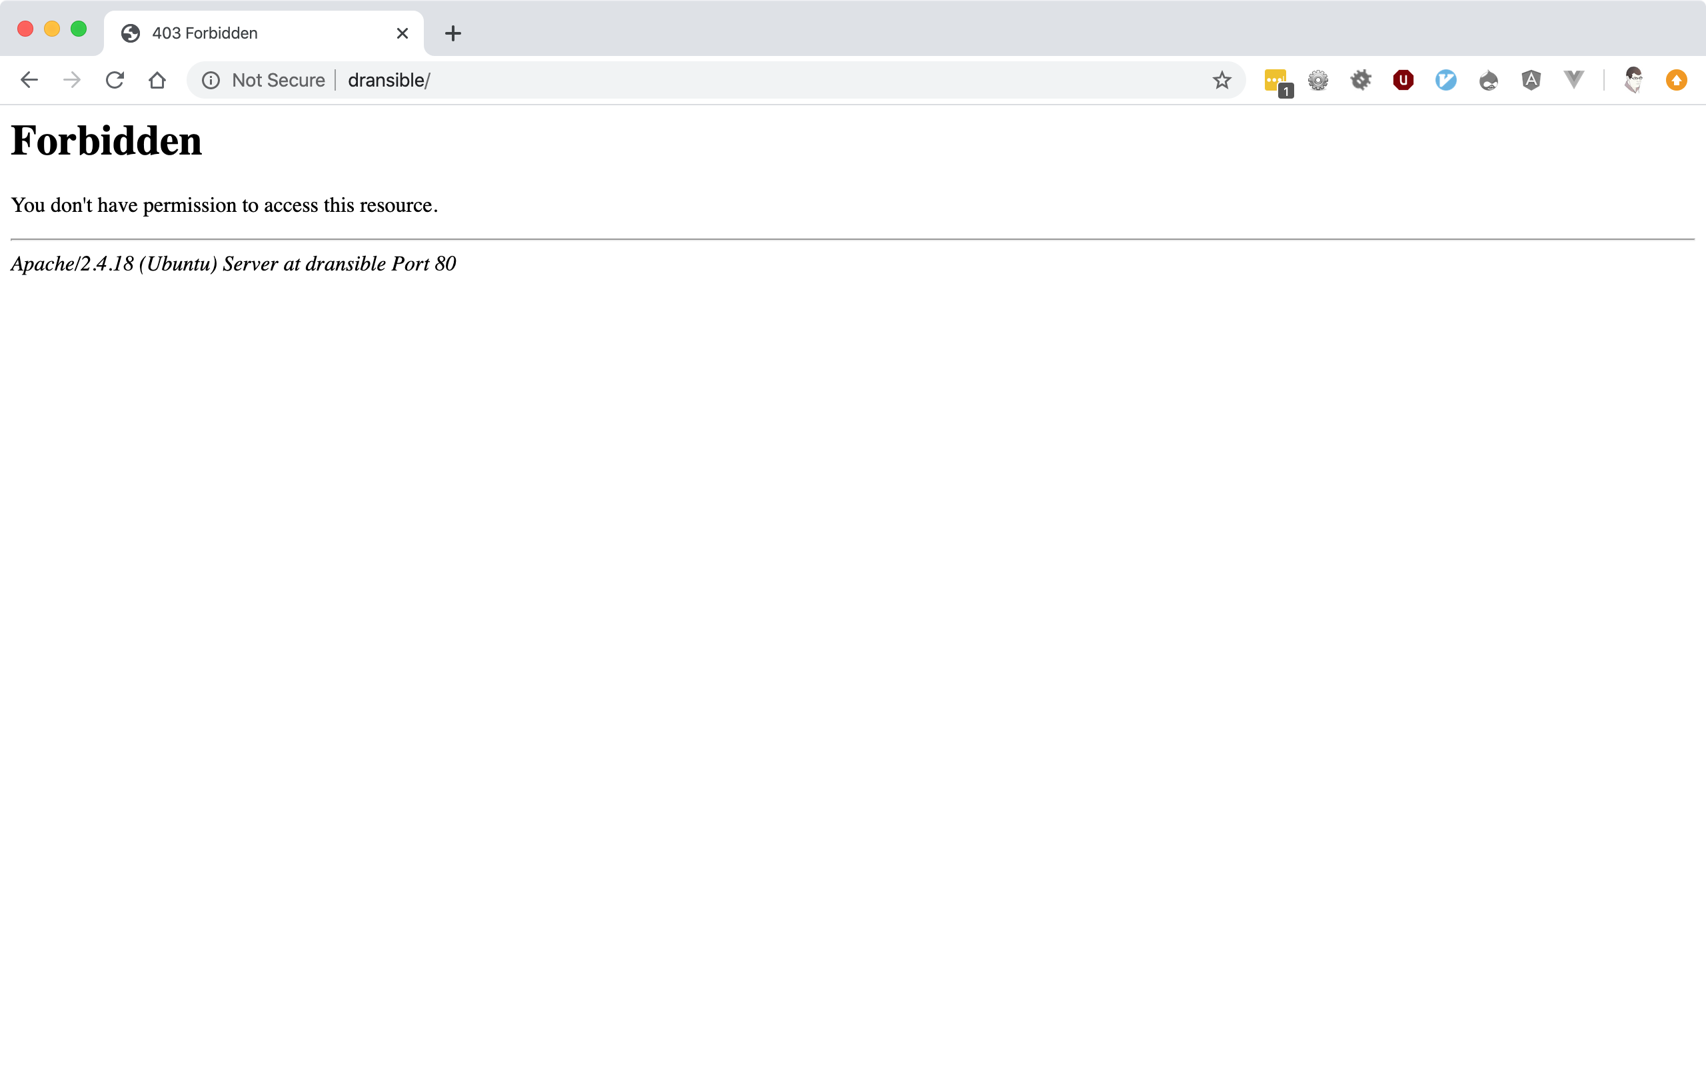
Task: Click the dransible/ address bar
Action: click(x=705, y=80)
